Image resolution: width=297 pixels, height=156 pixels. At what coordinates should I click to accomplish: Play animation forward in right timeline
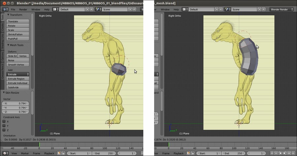tap(285, 153)
